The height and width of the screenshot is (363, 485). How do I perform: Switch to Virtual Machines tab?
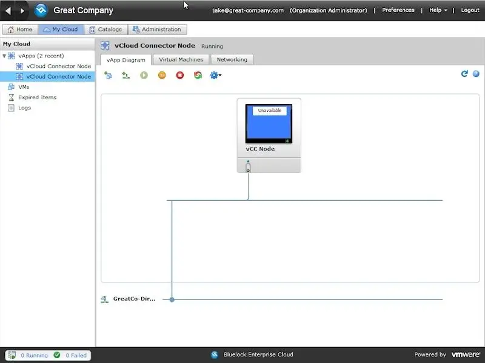click(x=181, y=59)
